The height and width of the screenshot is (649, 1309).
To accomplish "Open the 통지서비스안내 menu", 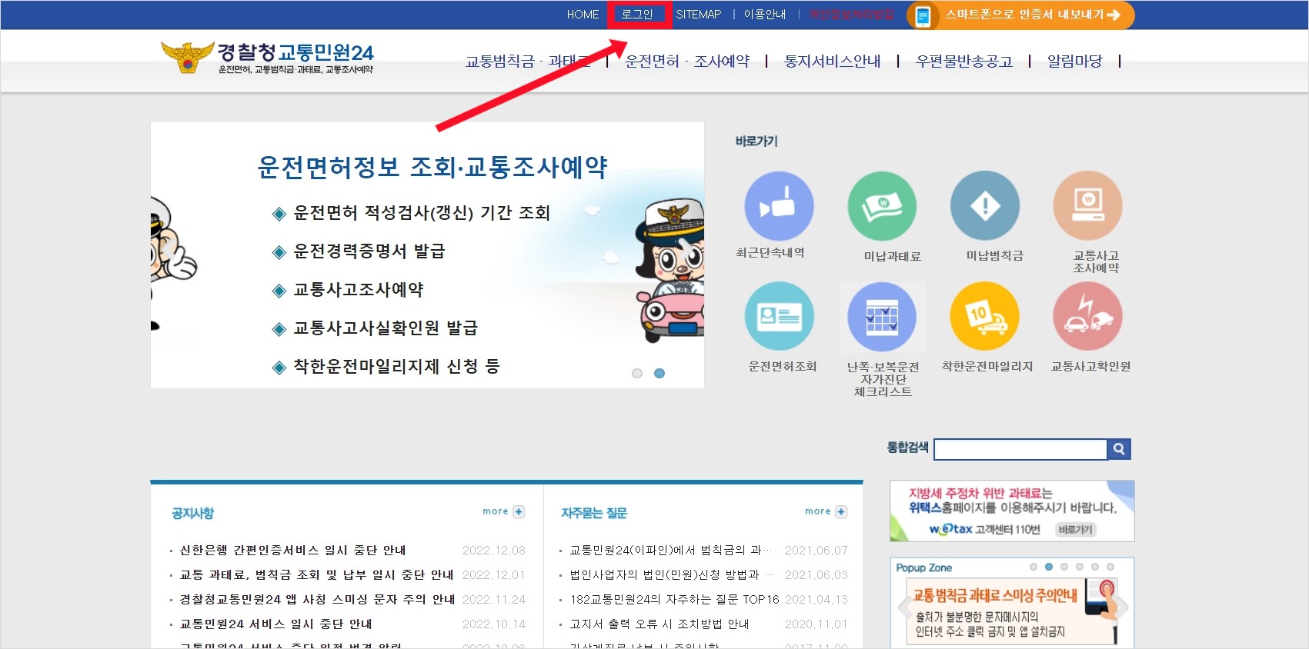I will (x=833, y=62).
